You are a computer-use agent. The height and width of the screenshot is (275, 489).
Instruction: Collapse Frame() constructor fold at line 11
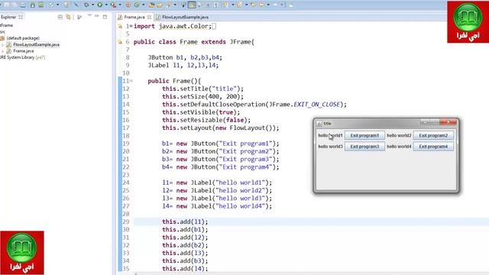click(x=131, y=81)
